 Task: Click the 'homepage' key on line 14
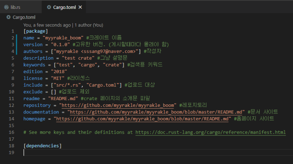[34, 119]
